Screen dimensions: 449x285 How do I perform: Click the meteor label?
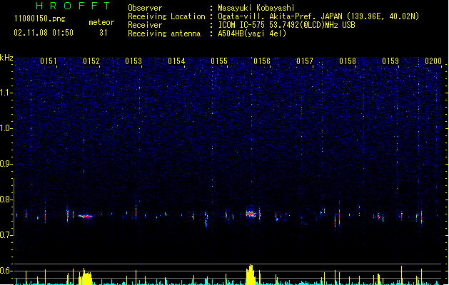(101, 22)
